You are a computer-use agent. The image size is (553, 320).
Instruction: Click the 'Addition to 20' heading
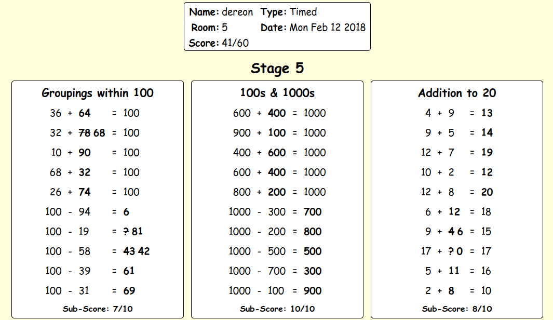coord(457,93)
